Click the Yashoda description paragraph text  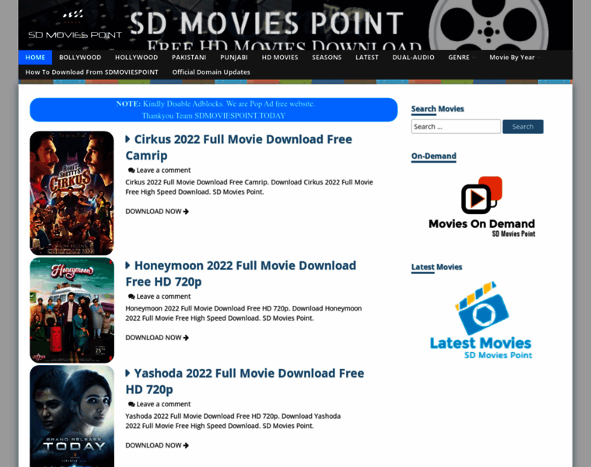coord(233,421)
